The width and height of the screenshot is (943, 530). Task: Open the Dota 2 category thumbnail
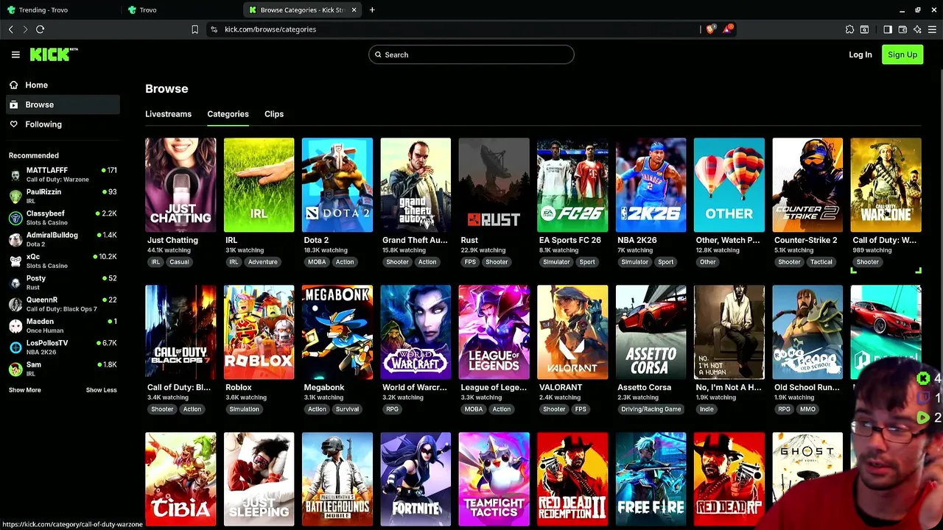click(337, 185)
